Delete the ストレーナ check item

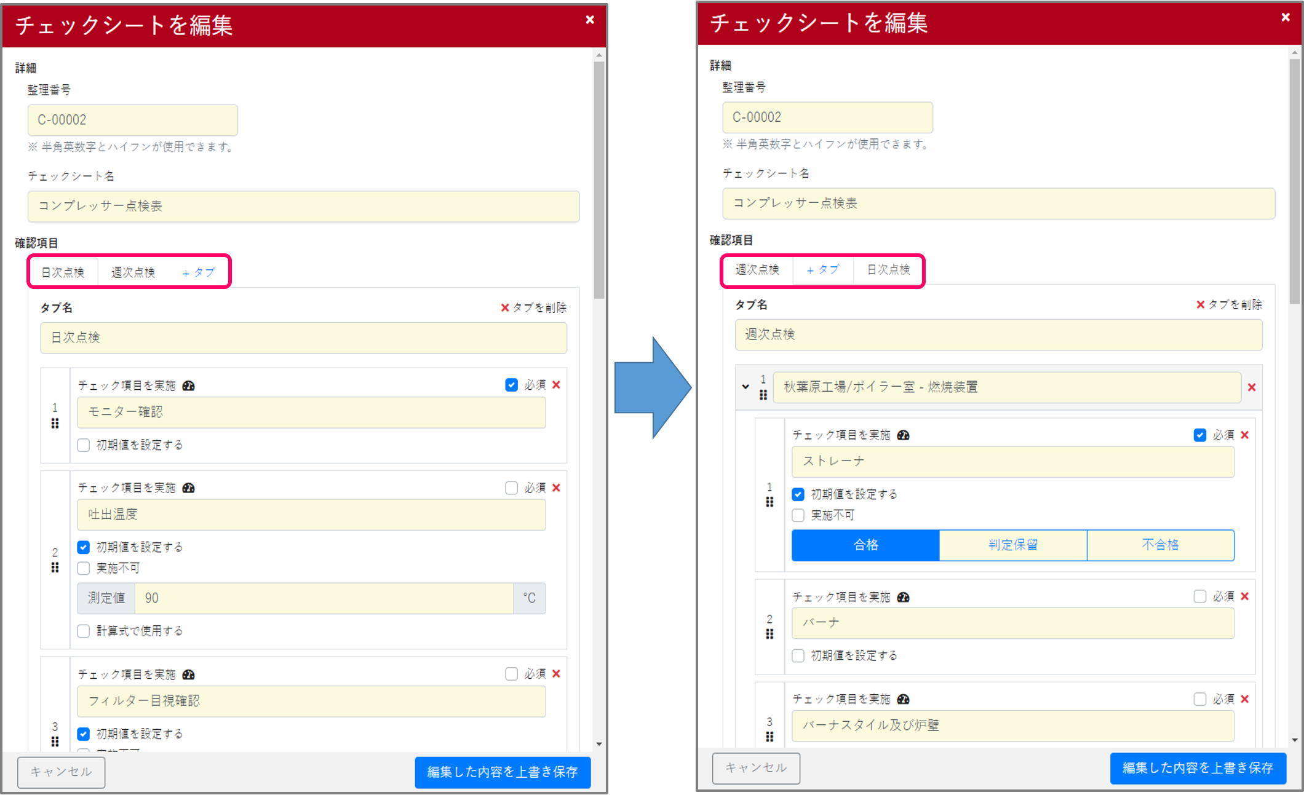point(1245,435)
